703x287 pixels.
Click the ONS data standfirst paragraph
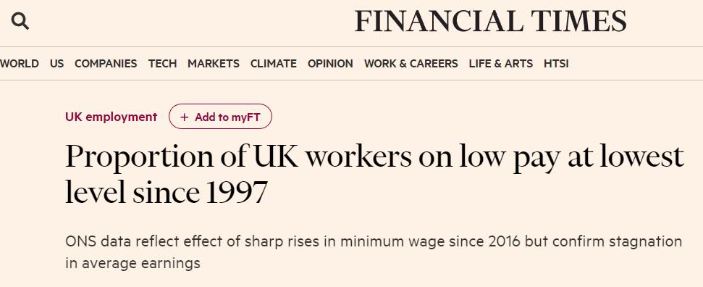374,252
